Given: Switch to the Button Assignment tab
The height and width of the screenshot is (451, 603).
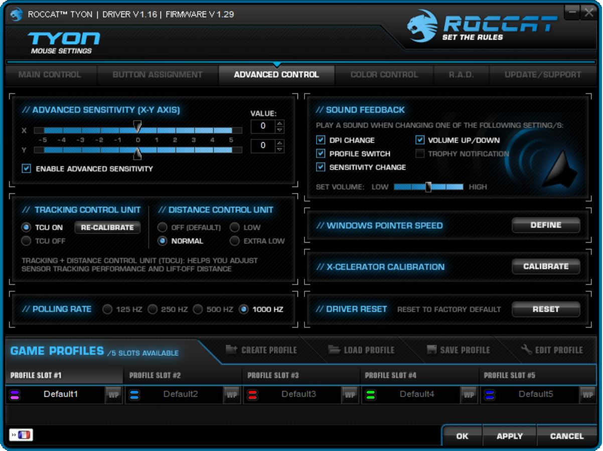Looking at the screenshot, I should (158, 75).
